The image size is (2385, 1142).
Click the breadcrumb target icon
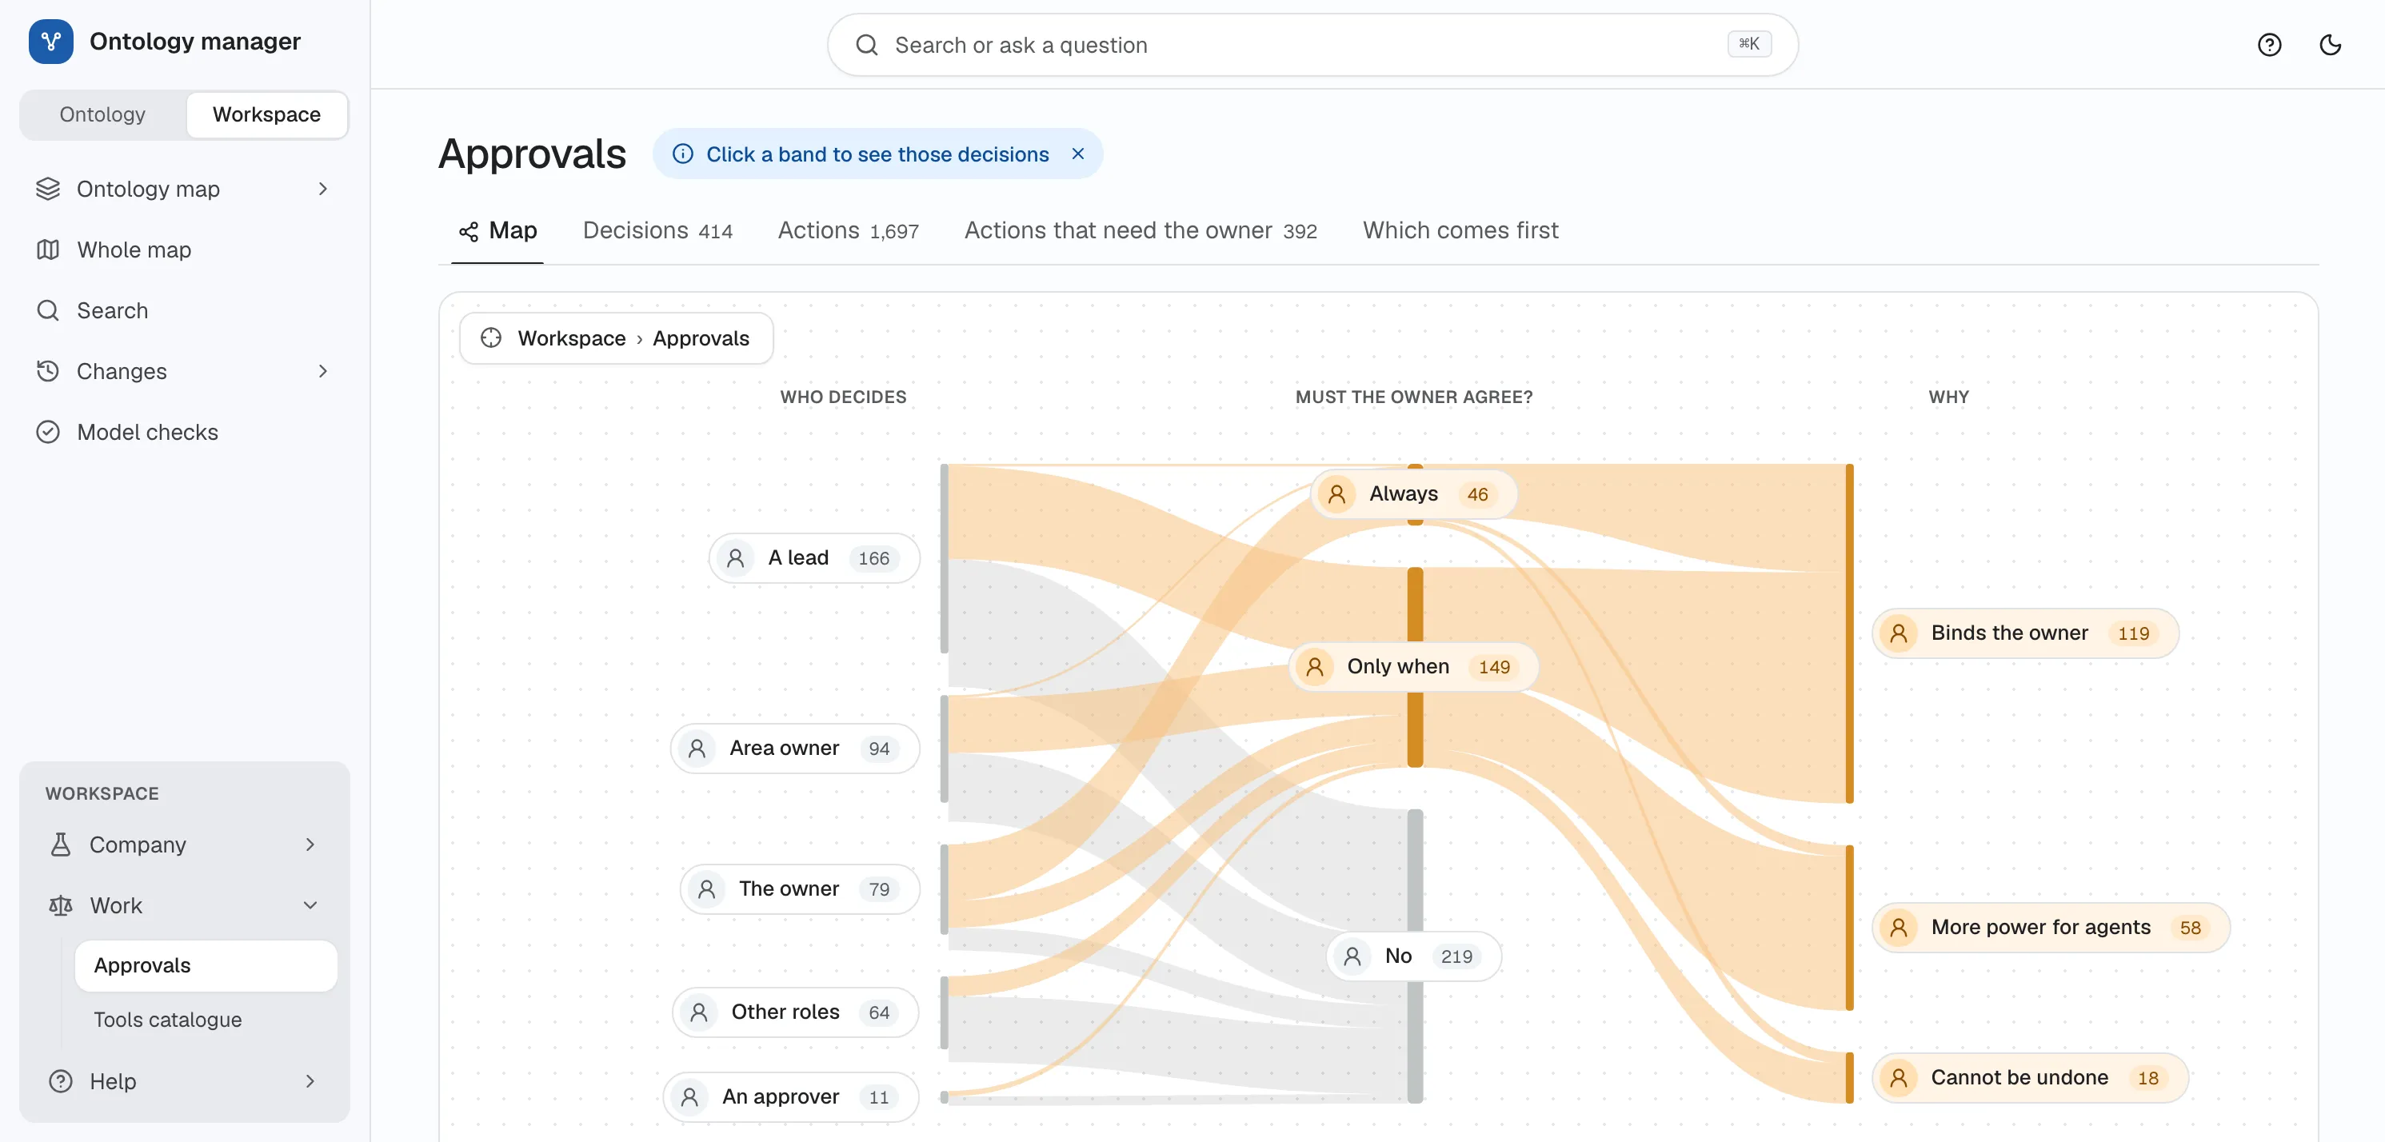(x=492, y=337)
